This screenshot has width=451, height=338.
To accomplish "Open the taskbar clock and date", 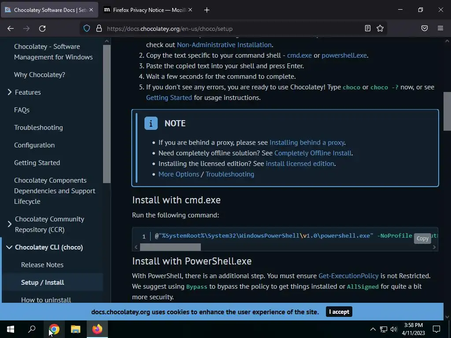I will 414,329.
